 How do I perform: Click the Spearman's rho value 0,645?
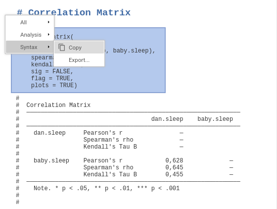point(174,167)
